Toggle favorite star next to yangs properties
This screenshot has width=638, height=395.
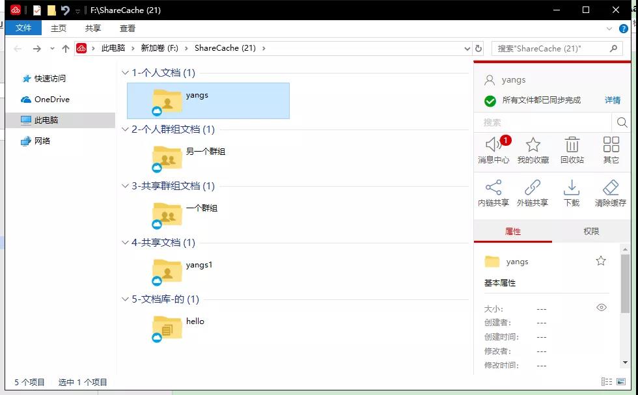click(601, 261)
